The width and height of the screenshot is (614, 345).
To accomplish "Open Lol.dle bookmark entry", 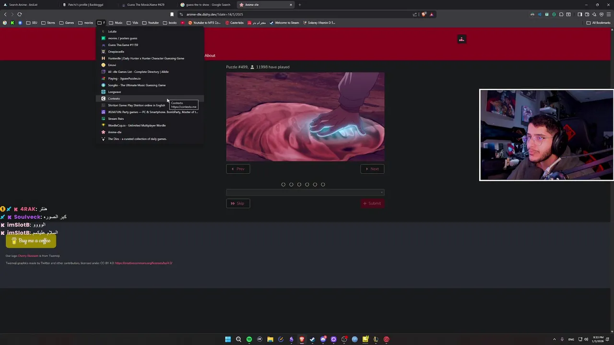I will pos(150,32).
